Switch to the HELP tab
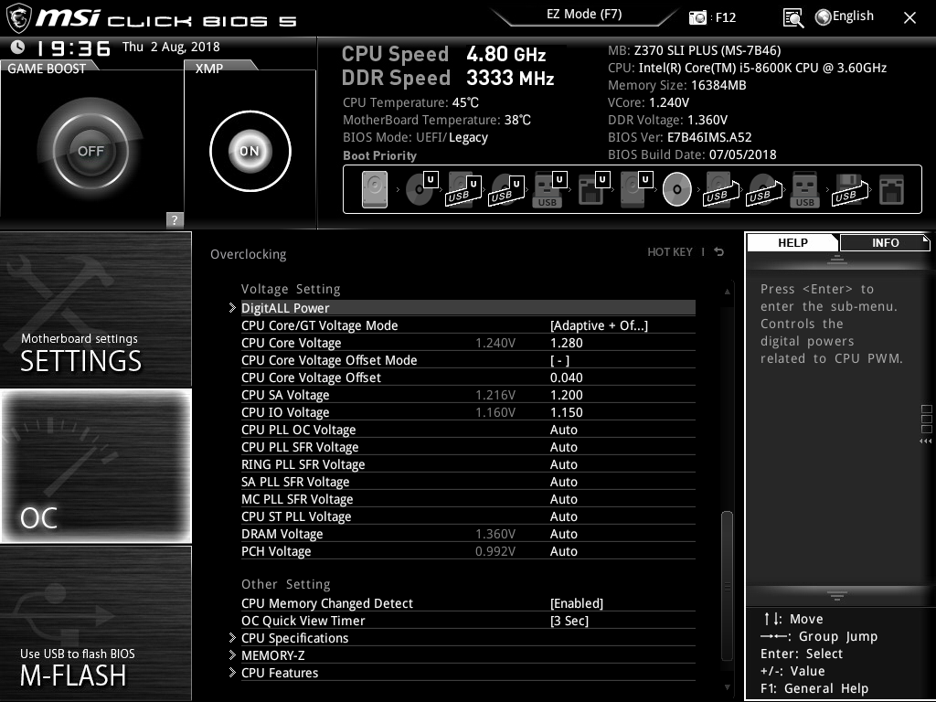 click(x=792, y=242)
